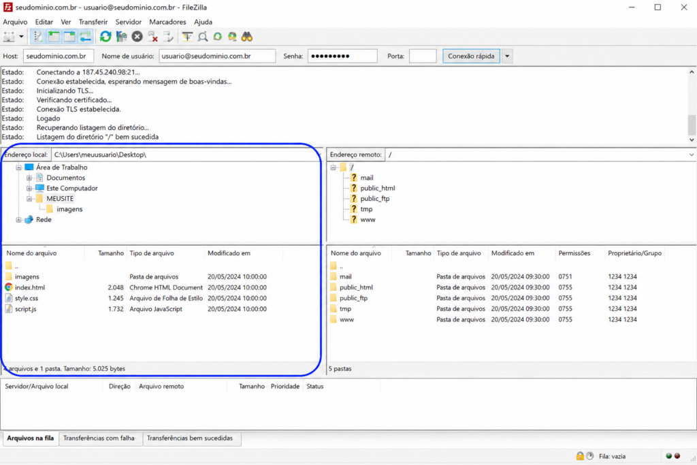The width and height of the screenshot is (697, 465).
Task: Open the Arquivo menu
Action: point(15,22)
